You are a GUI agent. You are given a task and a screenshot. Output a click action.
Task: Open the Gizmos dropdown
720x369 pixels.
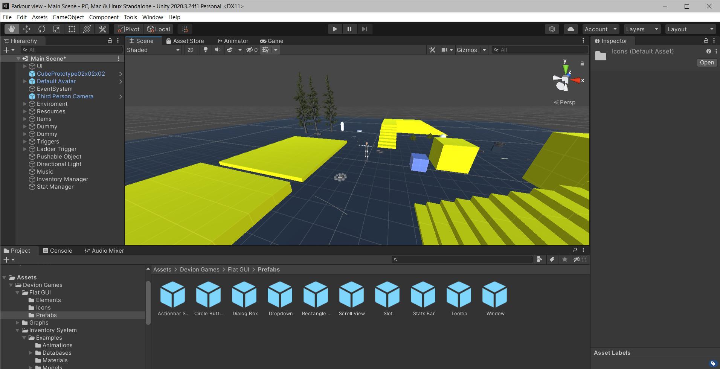point(471,50)
